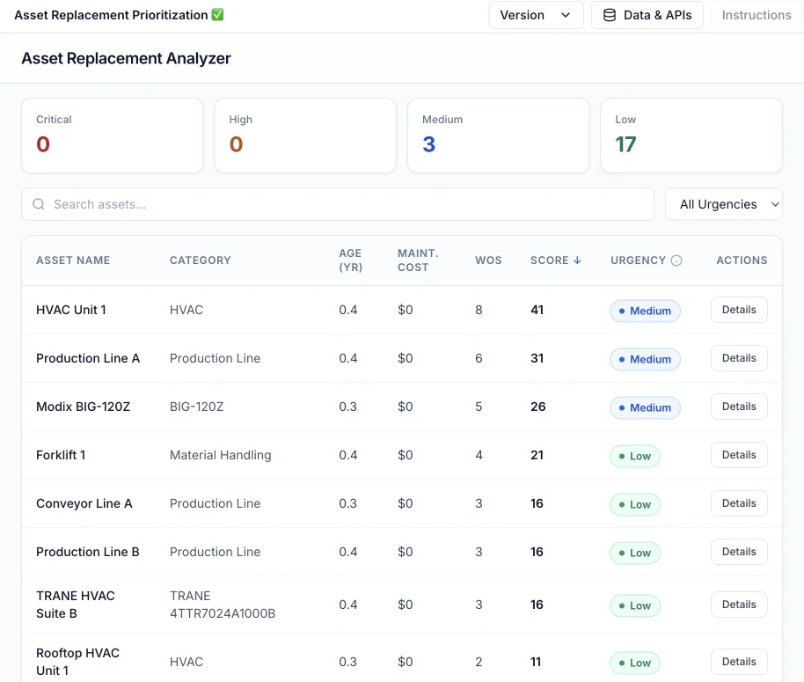Open Details for Conveyor Line A
Screen dimensions: 804x682
(x=739, y=503)
